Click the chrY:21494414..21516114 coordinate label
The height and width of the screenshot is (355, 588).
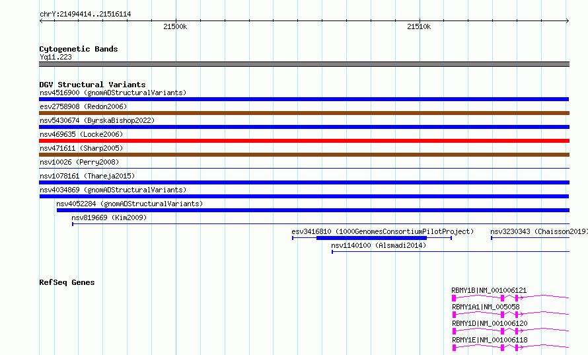tap(85, 15)
